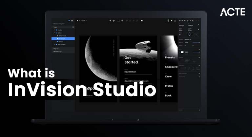Open the Normal blending mode dropdown

point(188,40)
